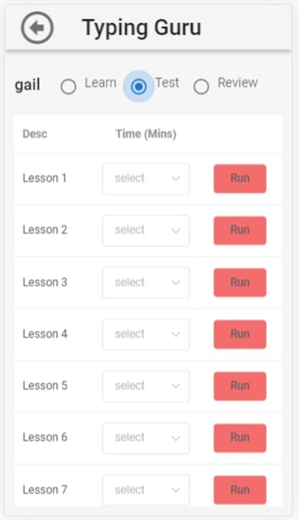Viewport: 301px width, 520px height.
Task: Open the time dropdown for Lesson 5
Action: [x=145, y=386]
